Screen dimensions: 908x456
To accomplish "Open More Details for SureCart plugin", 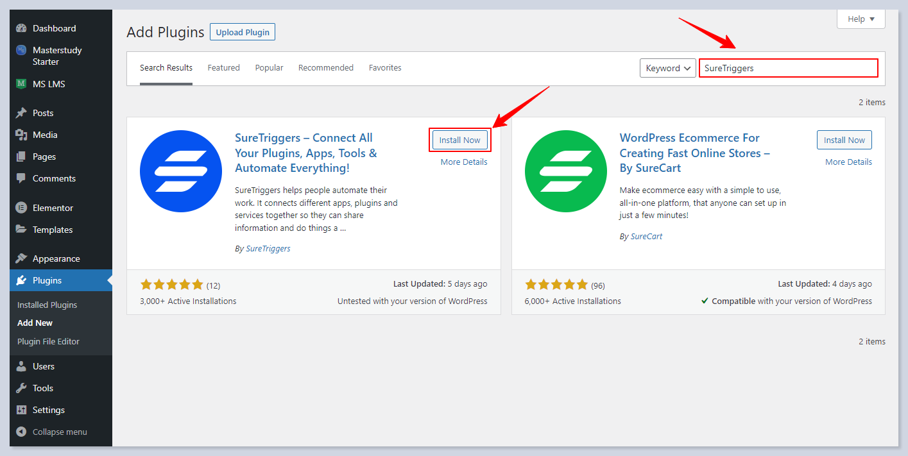I will pos(848,162).
